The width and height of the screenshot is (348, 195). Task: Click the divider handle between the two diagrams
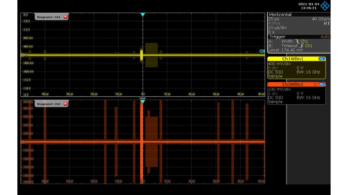click(x=143, y=98)
